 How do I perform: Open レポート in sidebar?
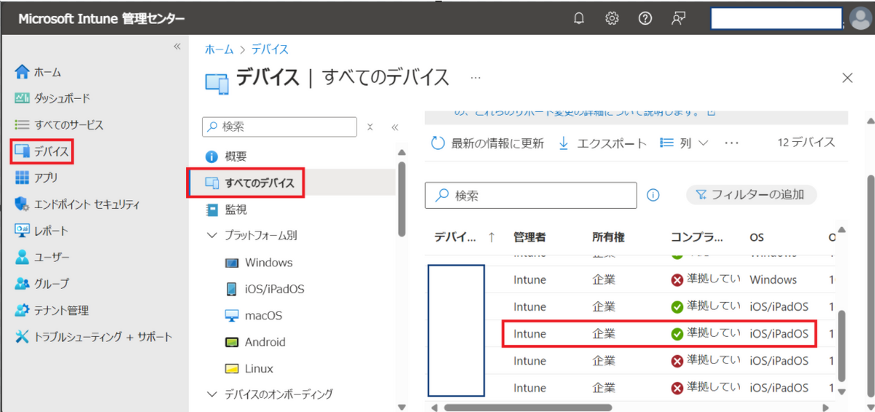[42, 231]
